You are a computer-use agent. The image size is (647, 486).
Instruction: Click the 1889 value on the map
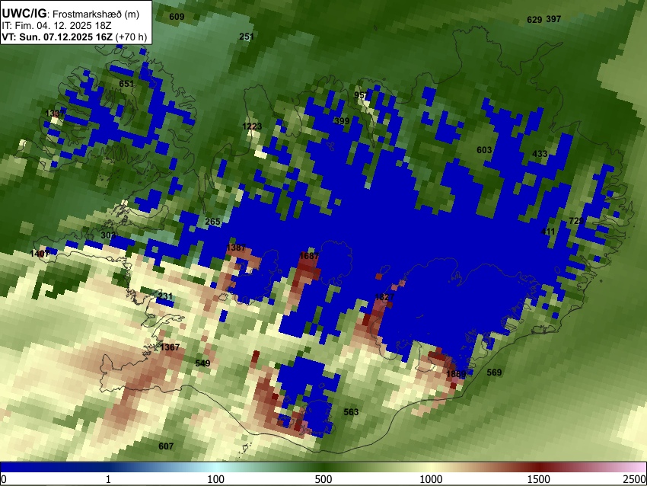tap(457, 374)
